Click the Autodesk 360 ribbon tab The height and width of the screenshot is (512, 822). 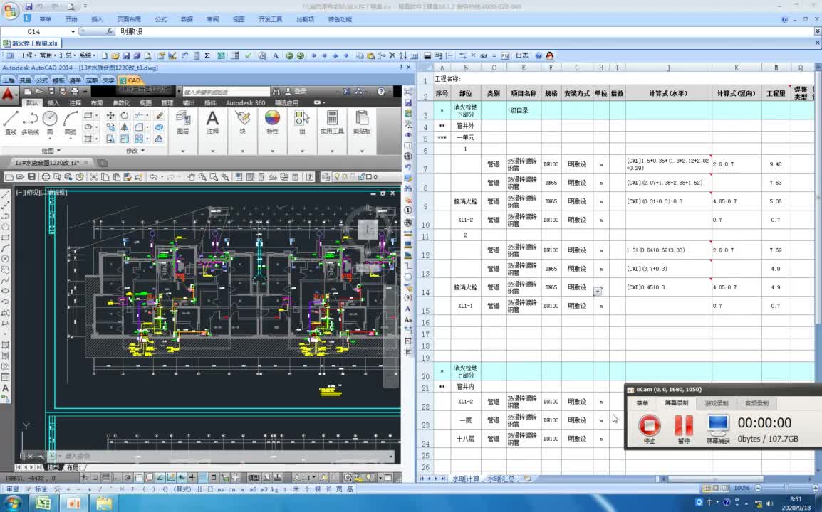click(245, 103)
